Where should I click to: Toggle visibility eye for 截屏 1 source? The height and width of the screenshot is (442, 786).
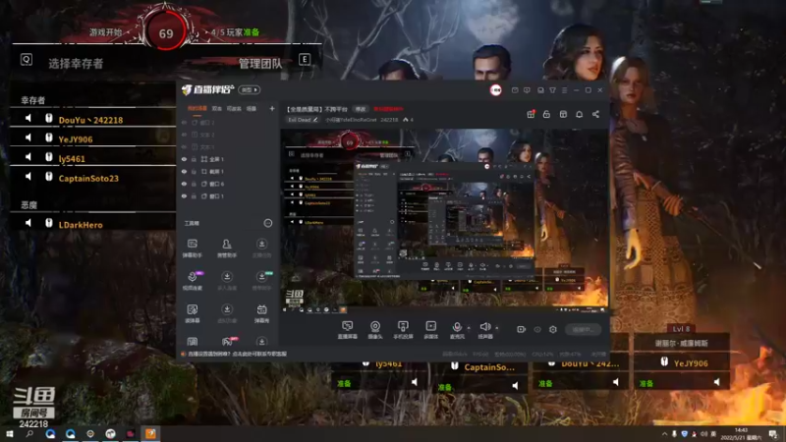(x=184, y=171)
